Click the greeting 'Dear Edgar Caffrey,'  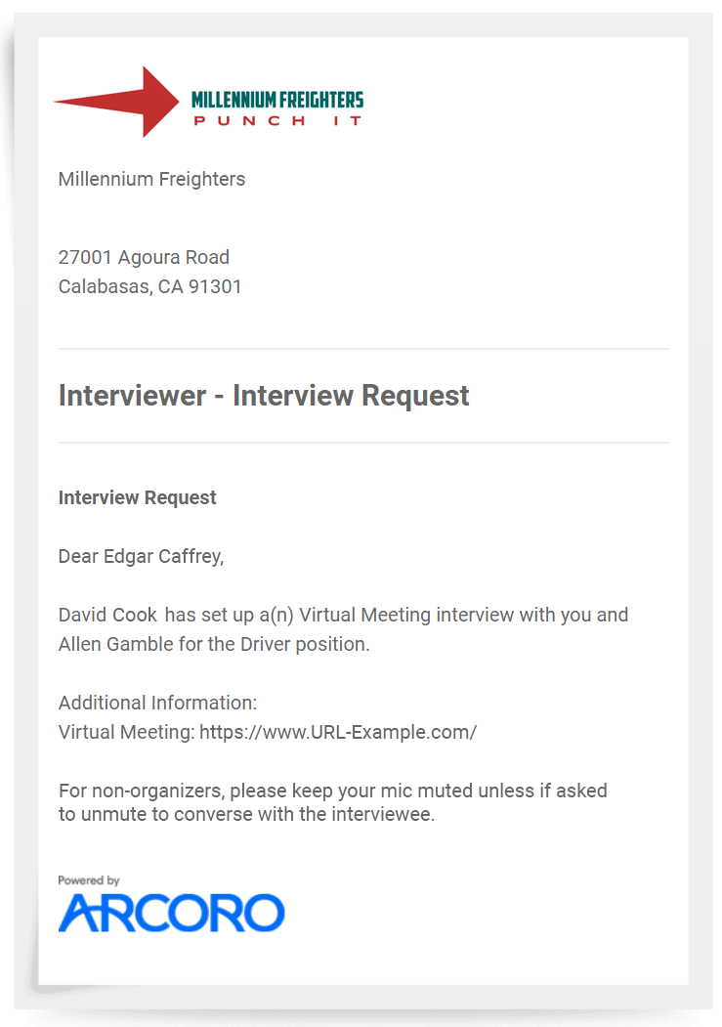pyautogui.click(x=141, y=557)
